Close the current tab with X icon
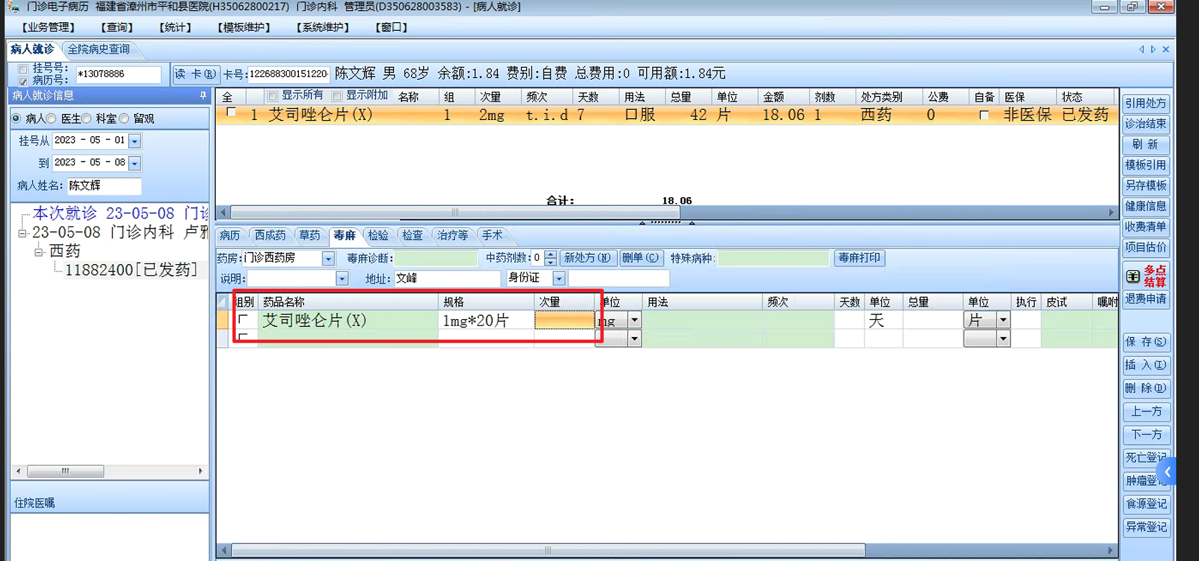The height and width of the screenshot is (561, 1199). coord(1166,50)
